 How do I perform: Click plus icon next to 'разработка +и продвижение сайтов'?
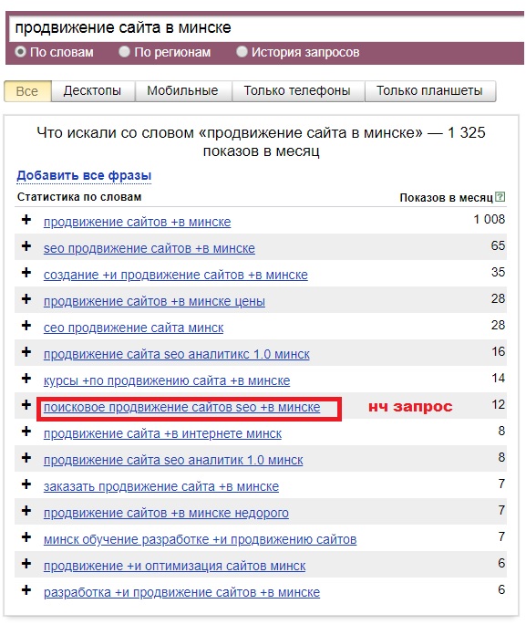point(26,590)
